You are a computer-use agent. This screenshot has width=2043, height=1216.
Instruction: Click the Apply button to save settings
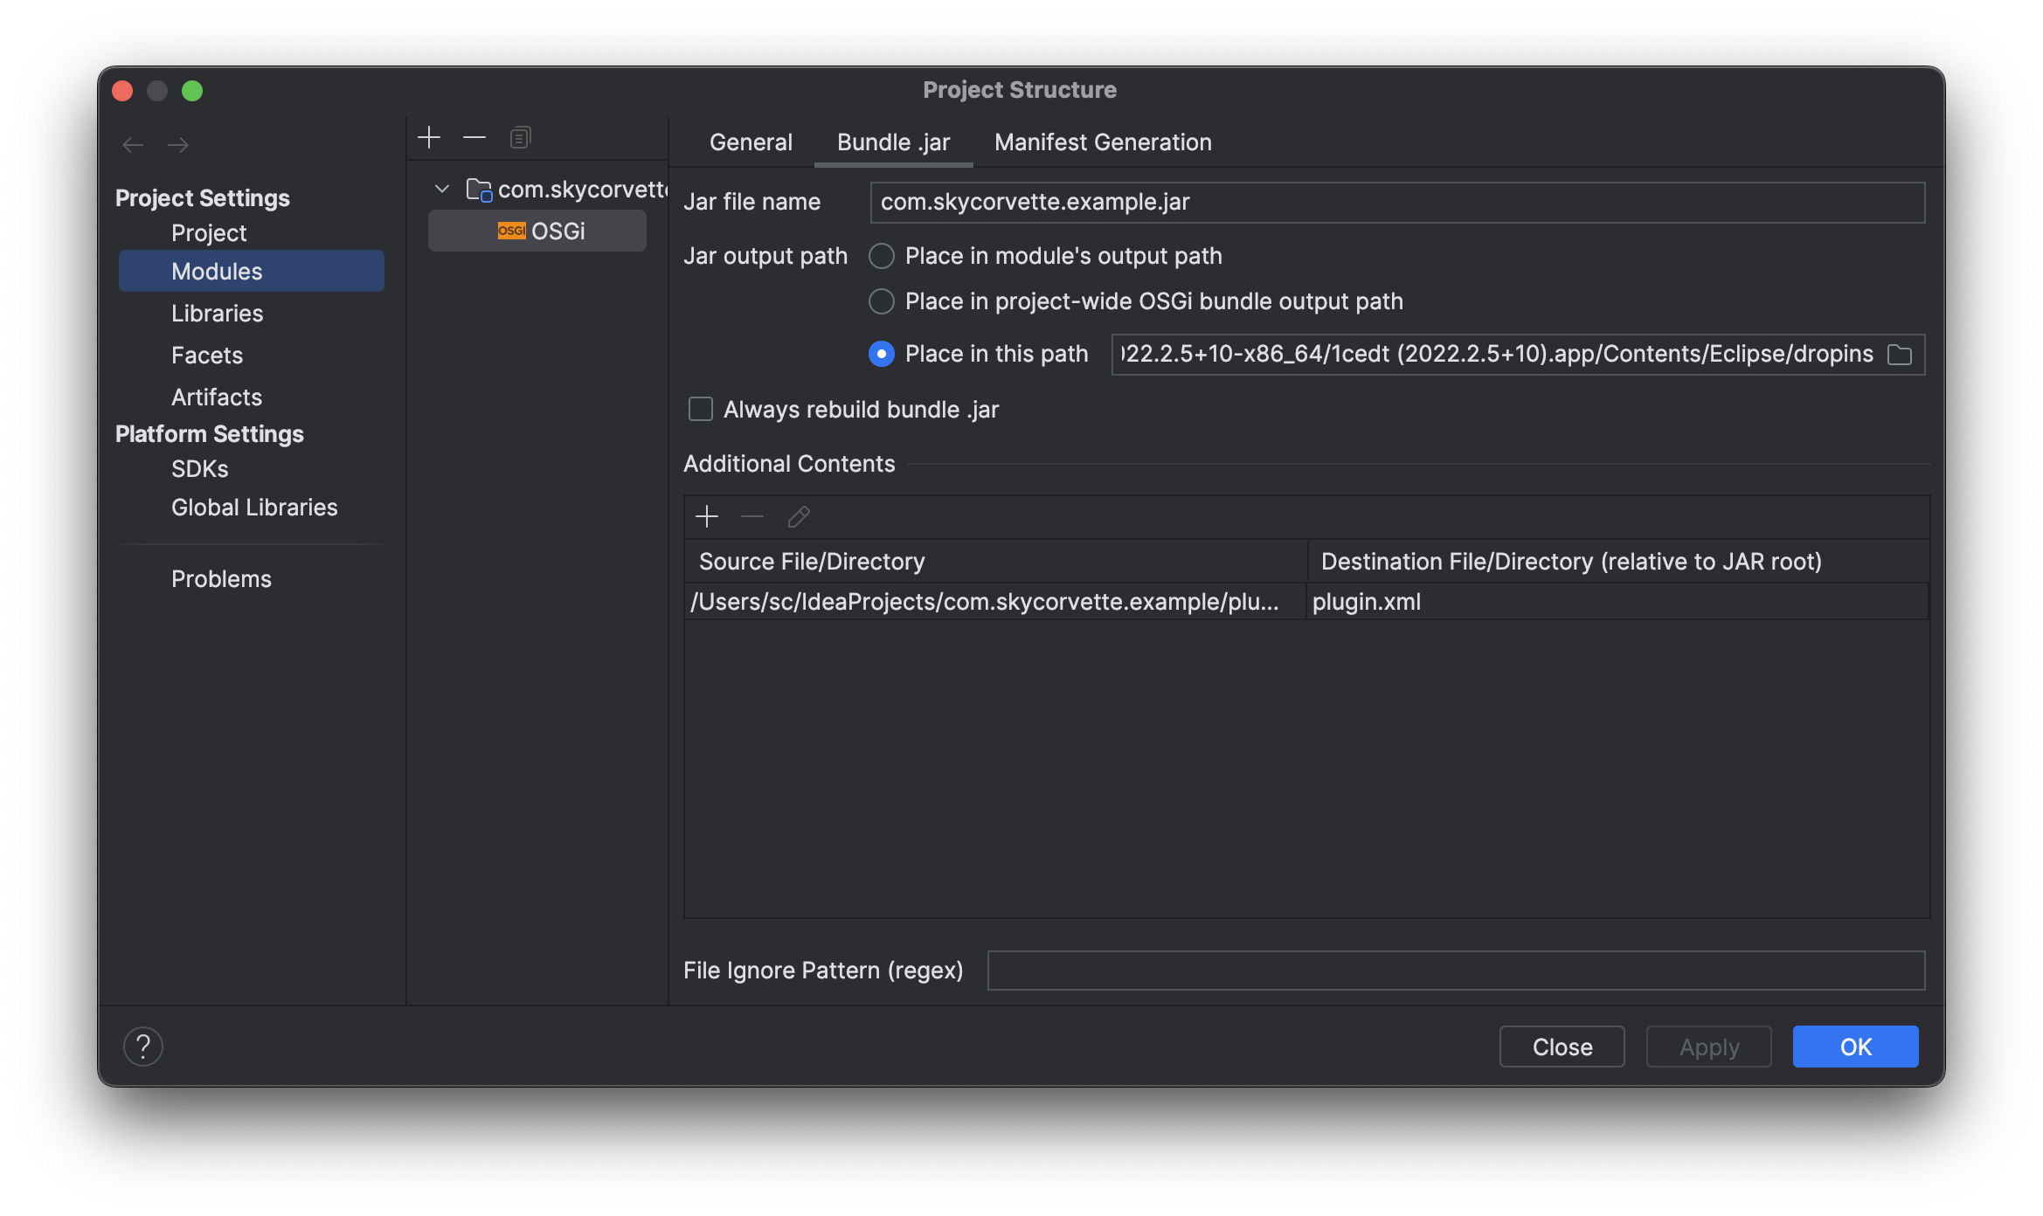(1708, 1045)
